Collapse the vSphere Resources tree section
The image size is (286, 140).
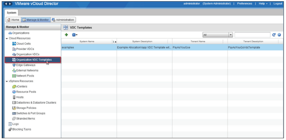coord(7,81)
